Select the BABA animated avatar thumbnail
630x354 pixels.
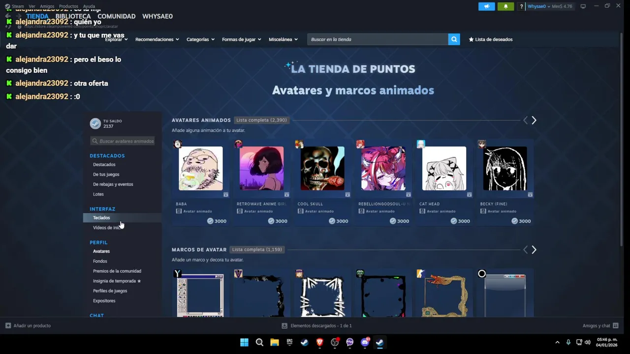[x=201, y=169]
